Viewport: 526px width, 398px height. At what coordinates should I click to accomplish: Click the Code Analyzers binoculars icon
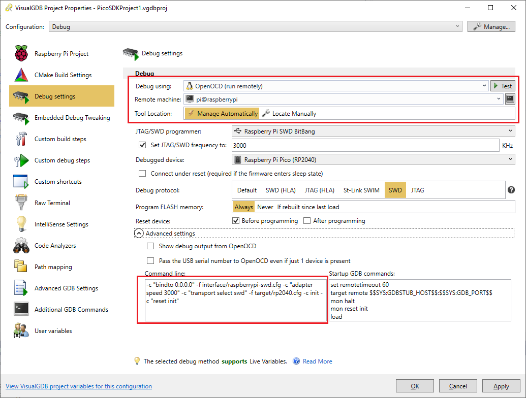(x=21, y=246)
